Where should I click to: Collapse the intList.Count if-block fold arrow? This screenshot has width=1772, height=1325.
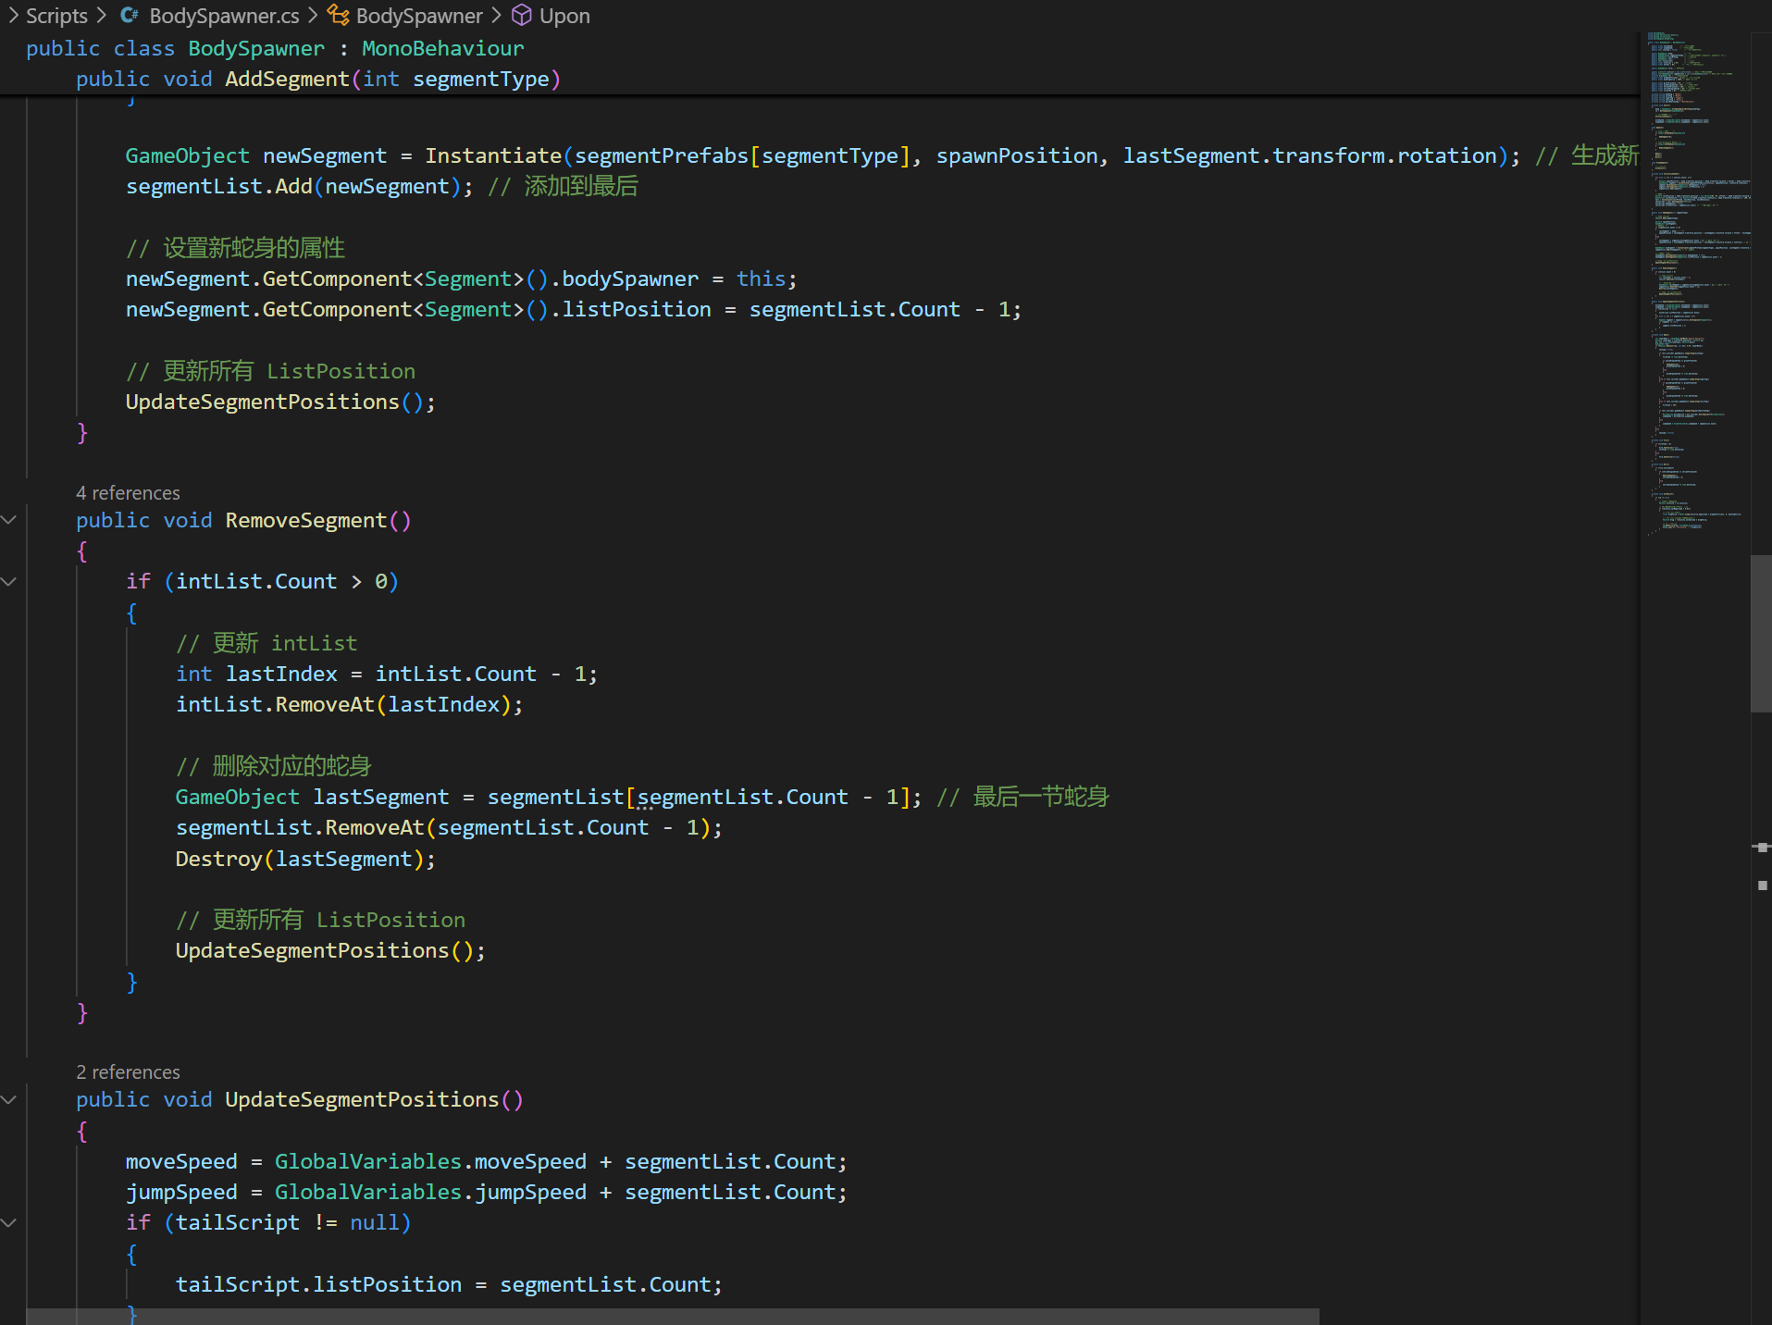pos(9,581)
